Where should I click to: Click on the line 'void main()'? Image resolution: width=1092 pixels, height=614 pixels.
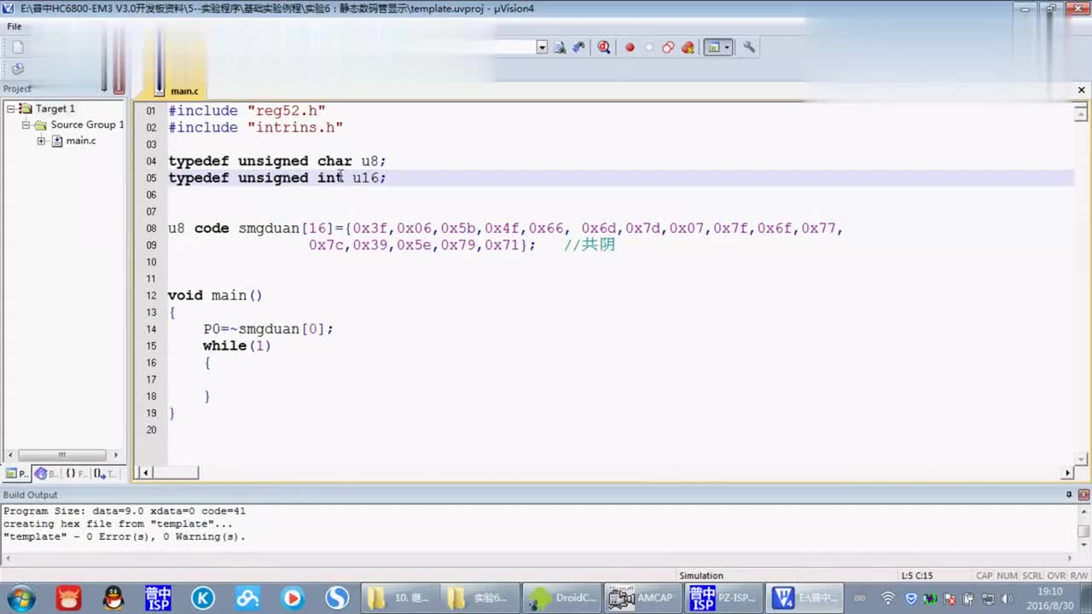coord(215,295)
